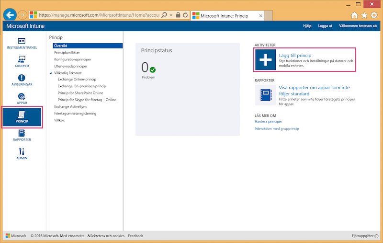Open Sekretess och cookies link
Image resolution: width=383 pixels, height=243 pixels.
tap(106, 236)
